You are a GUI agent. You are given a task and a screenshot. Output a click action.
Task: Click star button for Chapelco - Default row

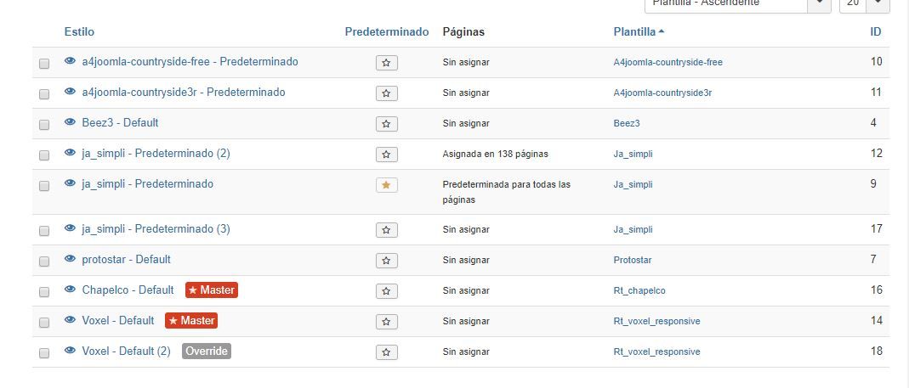click(387, 291)
